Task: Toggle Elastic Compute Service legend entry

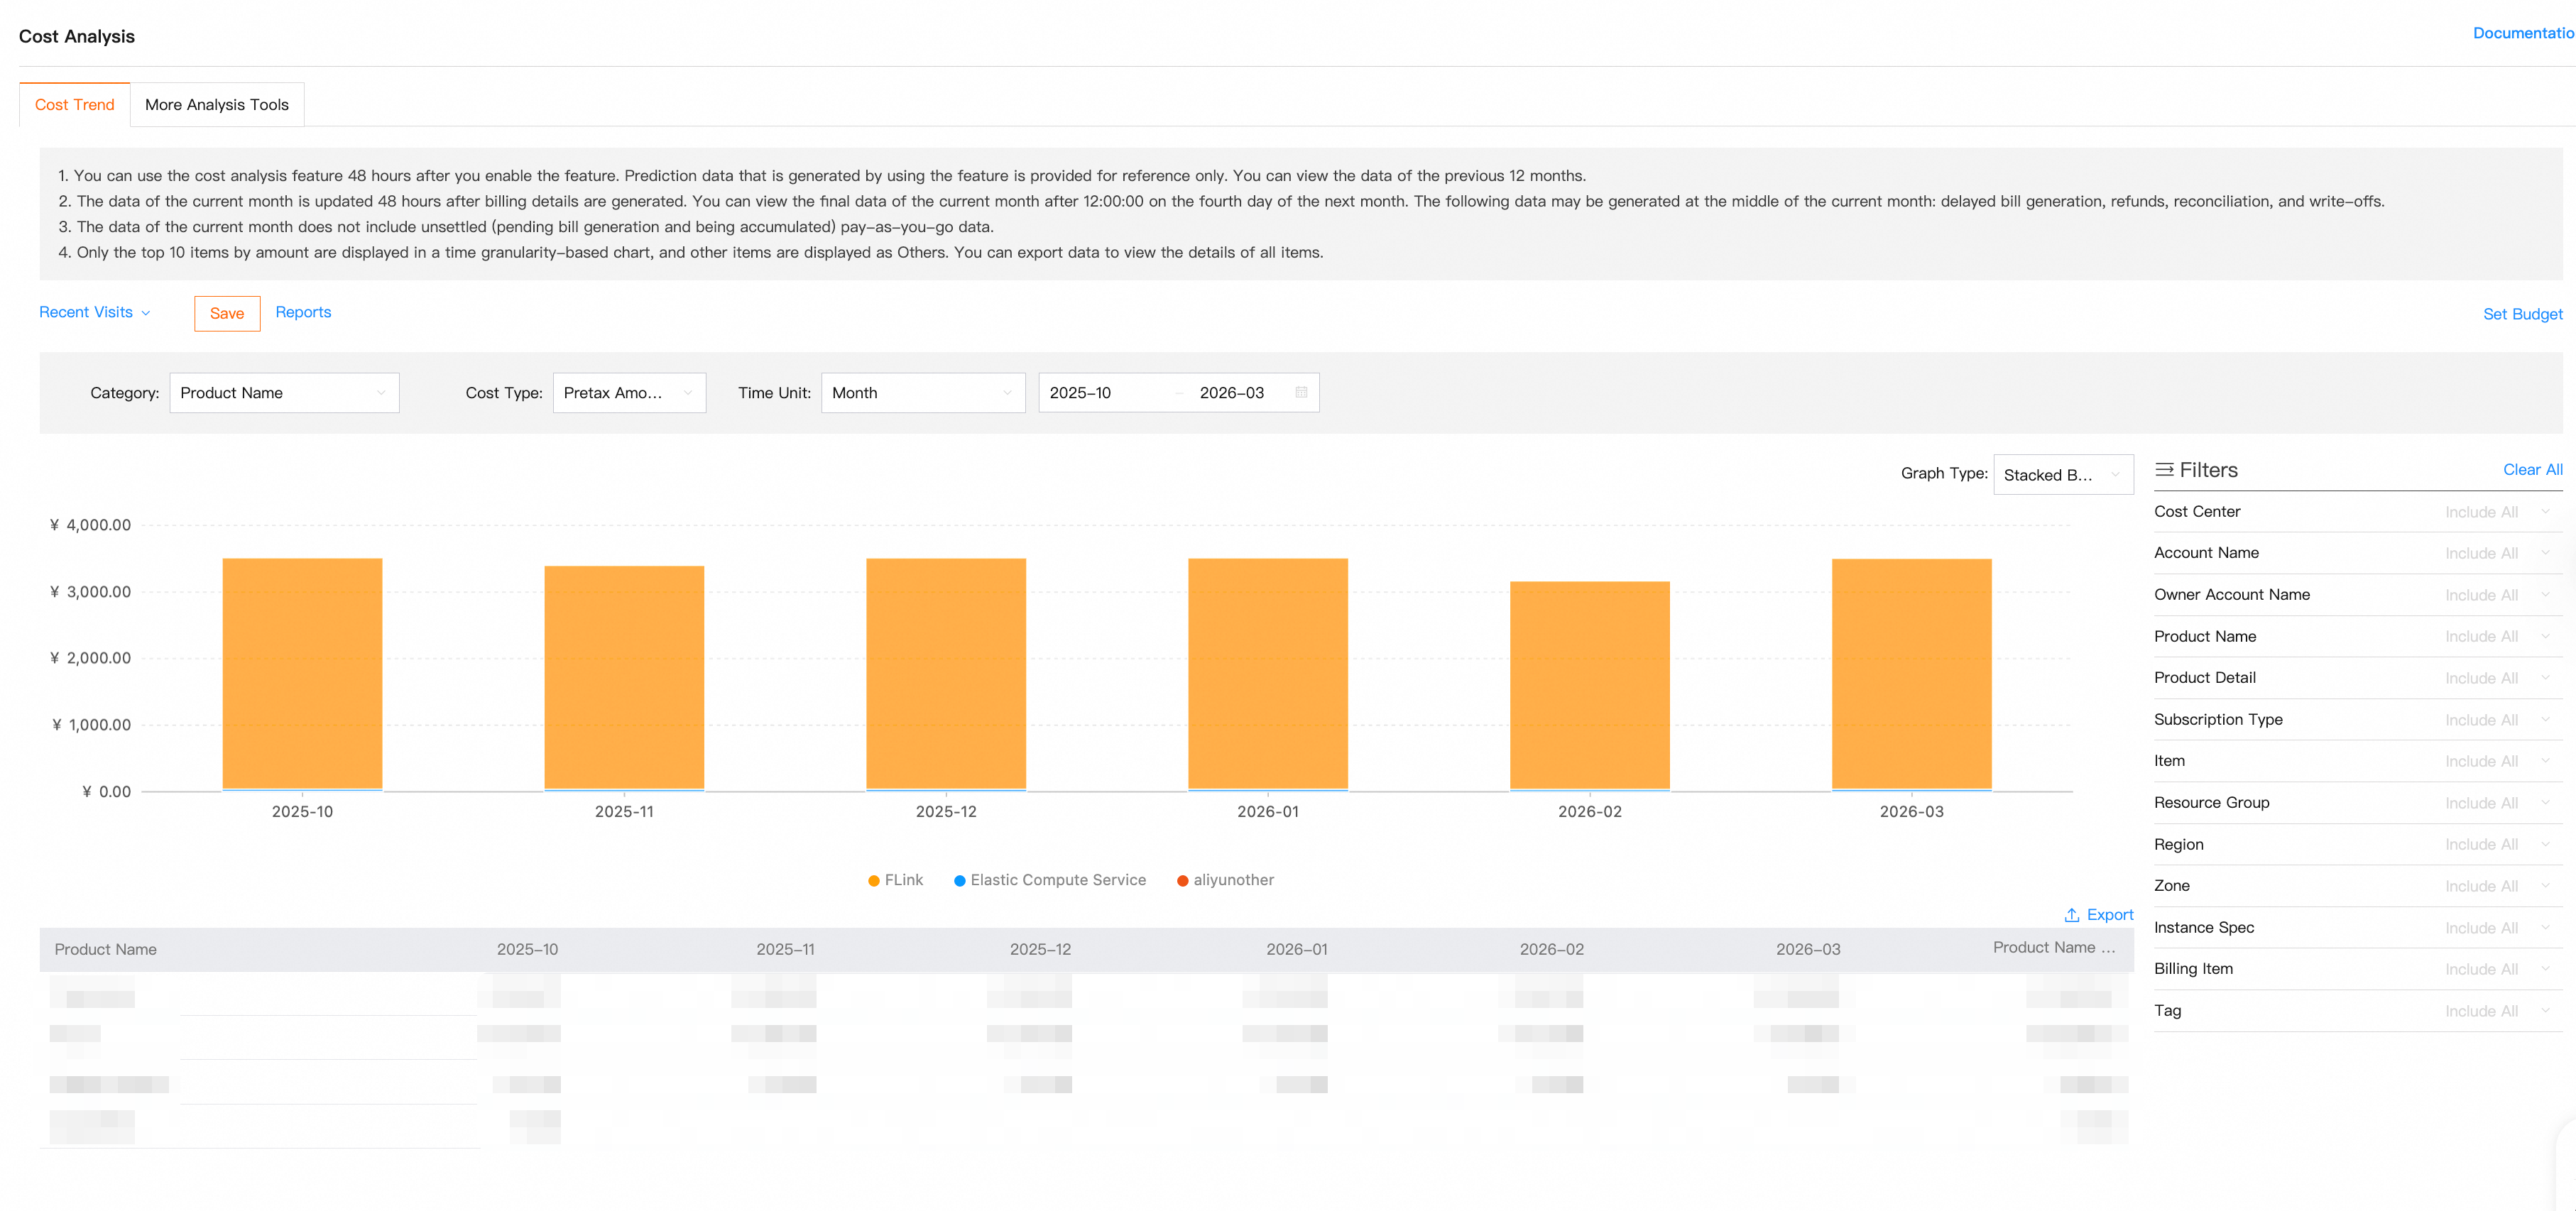Action: (x=1050, y=880)
